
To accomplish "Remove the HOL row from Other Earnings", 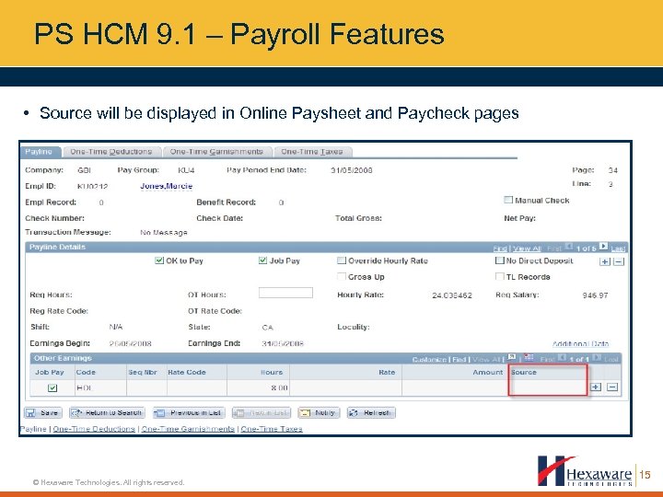I will pos(612,387).
